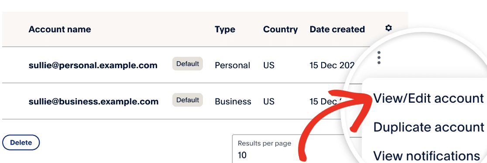Viewport: 487px width, 163px height.
Task: Open View notifications from the menu
Action: tap(426, 156)
